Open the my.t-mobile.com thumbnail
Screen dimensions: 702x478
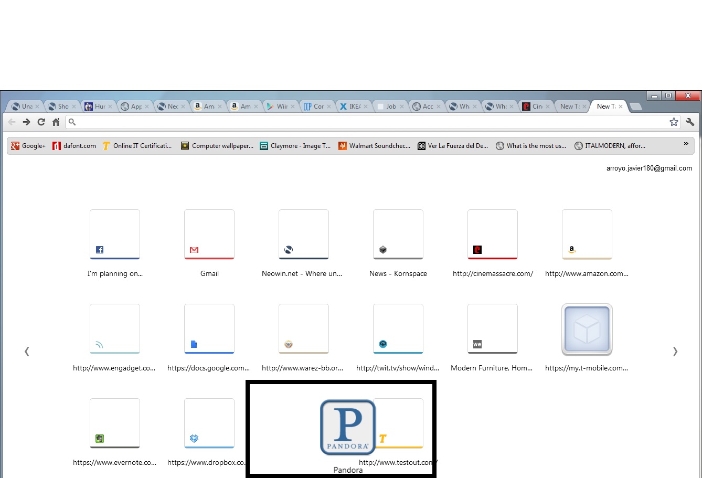tap(587, 330)
